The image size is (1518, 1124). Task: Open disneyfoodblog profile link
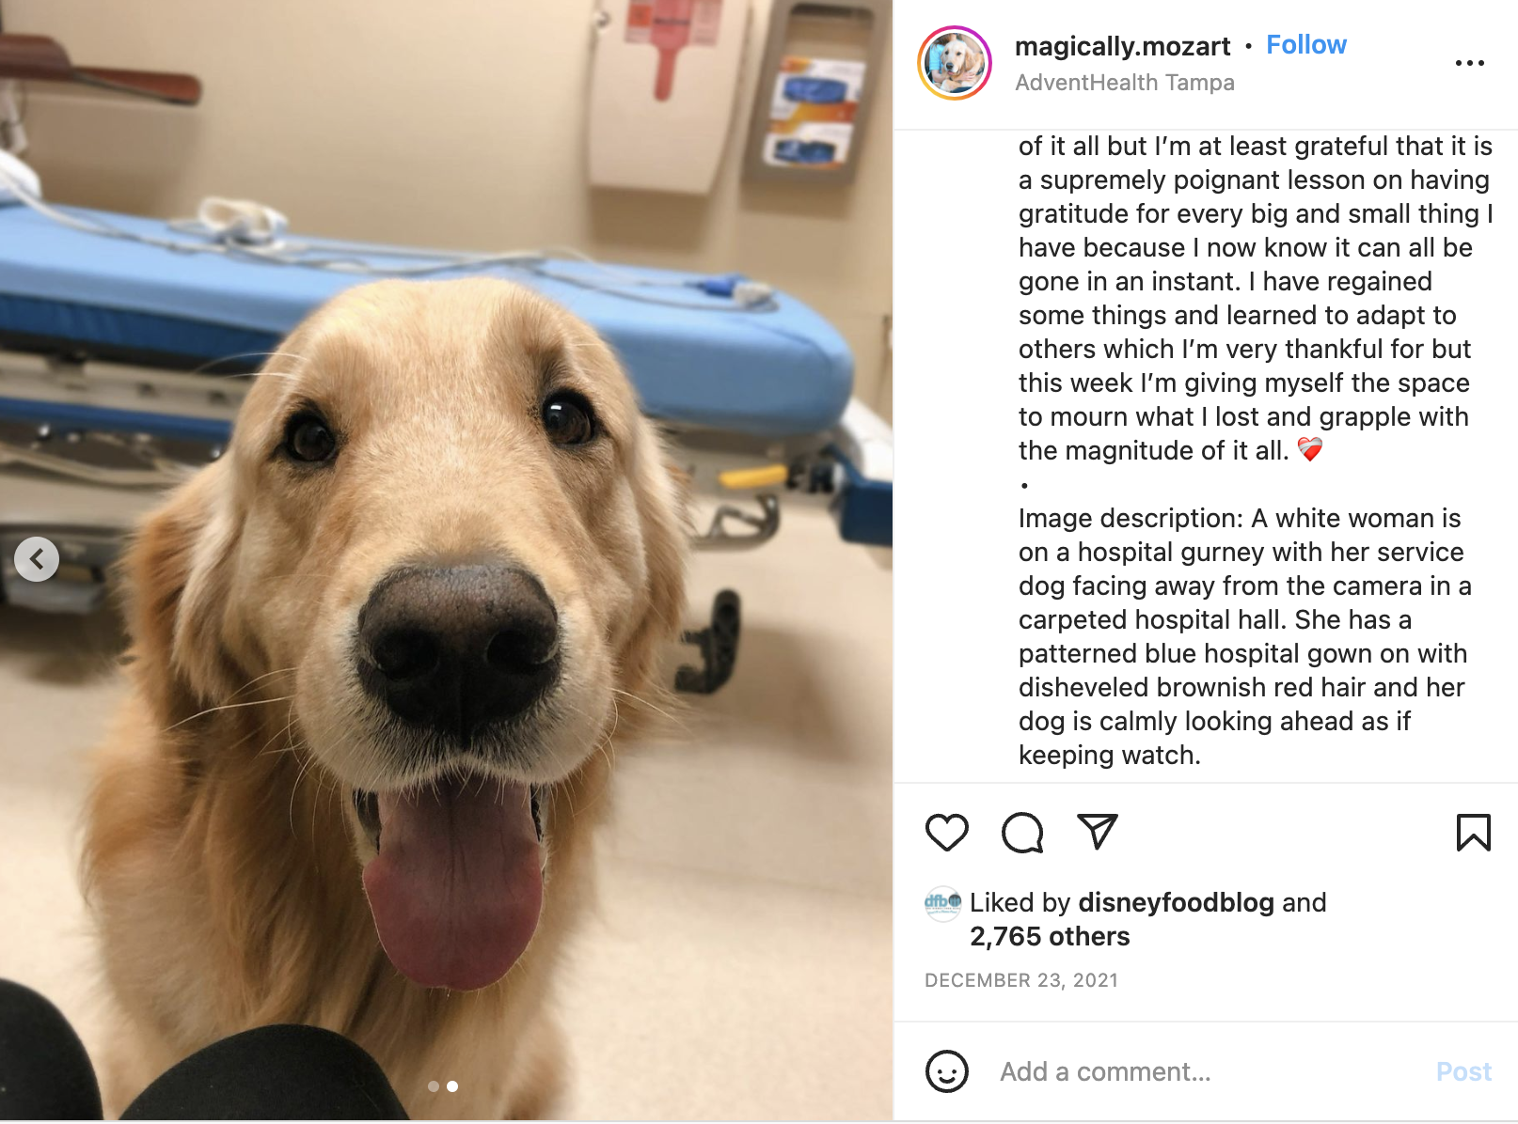pyautogui.click(x=1176, y=902)
